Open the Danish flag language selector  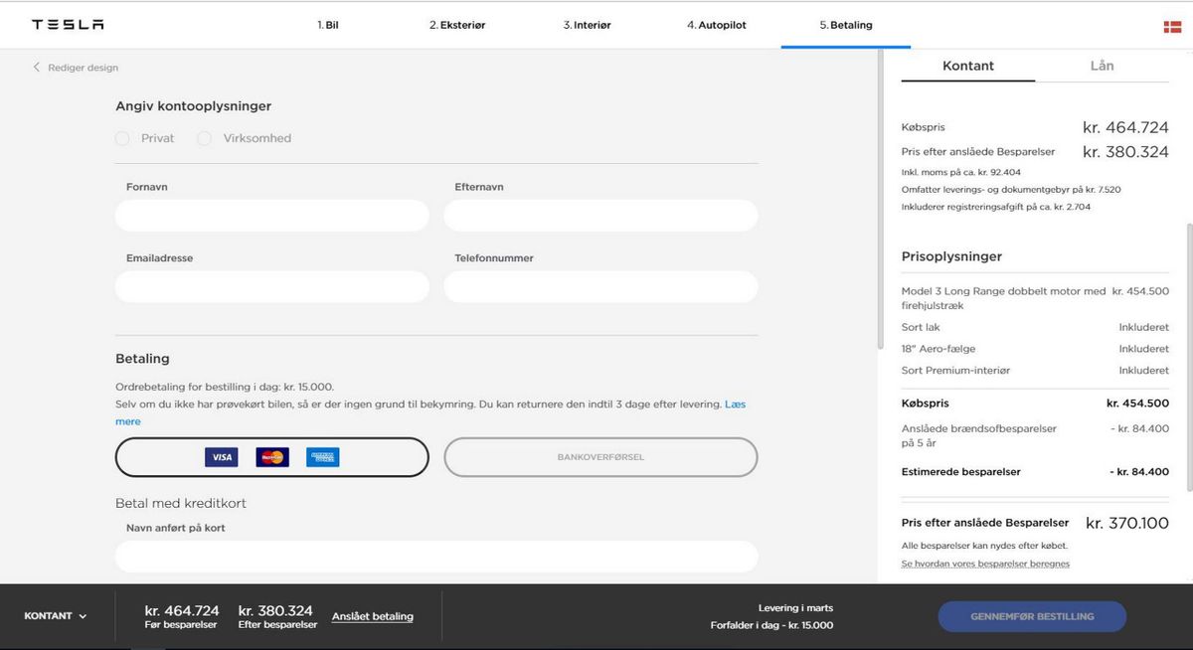point(1172,26)
